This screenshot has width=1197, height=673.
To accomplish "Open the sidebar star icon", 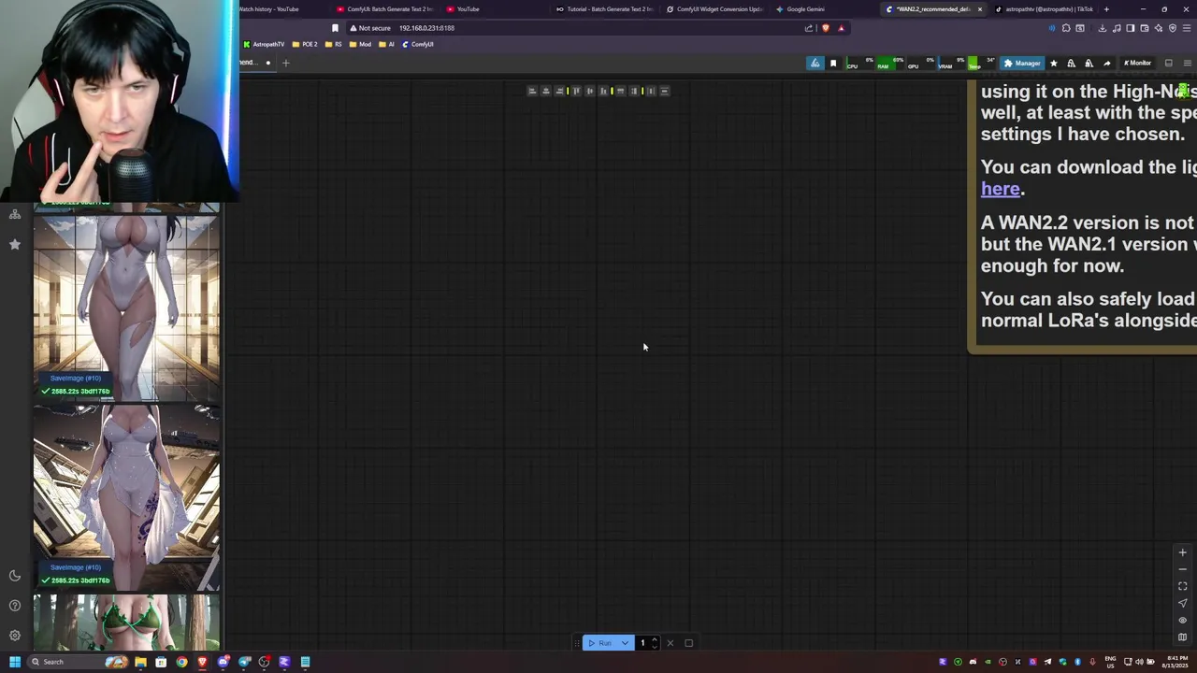I will click(15, 244).
